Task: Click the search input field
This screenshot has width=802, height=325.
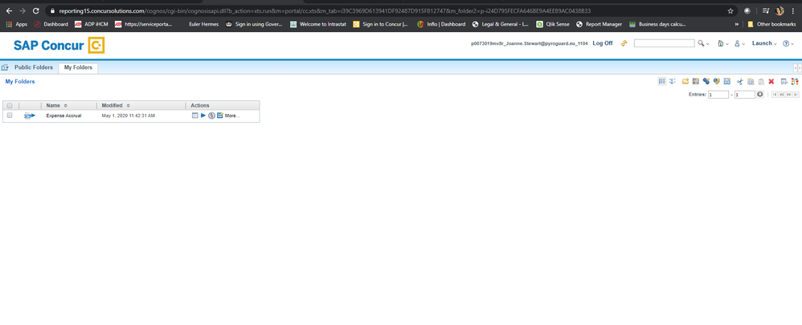Action: point(664,43)
